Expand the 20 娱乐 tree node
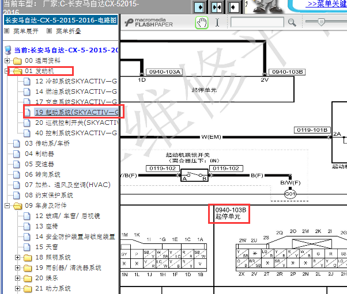Image resolution: width=347 pixels, height=294 pixels. tap(17, 278)
